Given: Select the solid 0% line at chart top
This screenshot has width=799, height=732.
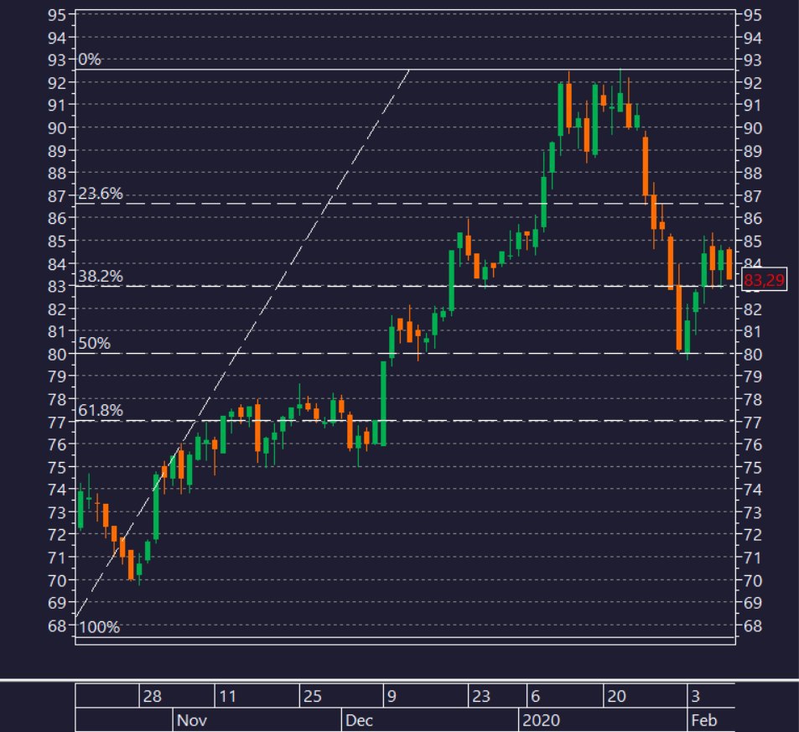Looking at the screenshot, I should coord(405,70).
